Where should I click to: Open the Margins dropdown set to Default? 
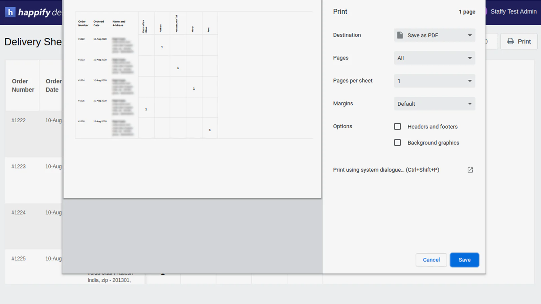click(x=434, y=104)
